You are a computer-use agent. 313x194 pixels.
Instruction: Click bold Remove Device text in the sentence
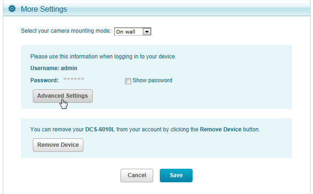tap(221, 129)
